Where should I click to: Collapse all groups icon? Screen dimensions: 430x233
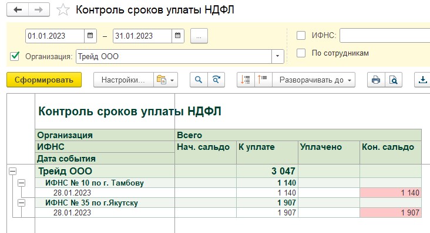263,80
